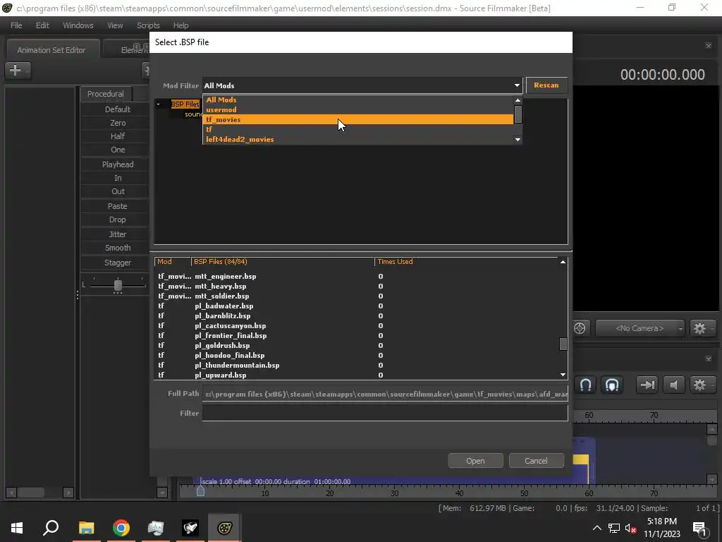Collapse the BSP Files tree node

point(158,104)
